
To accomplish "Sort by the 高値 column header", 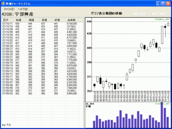I will (33, 20).
